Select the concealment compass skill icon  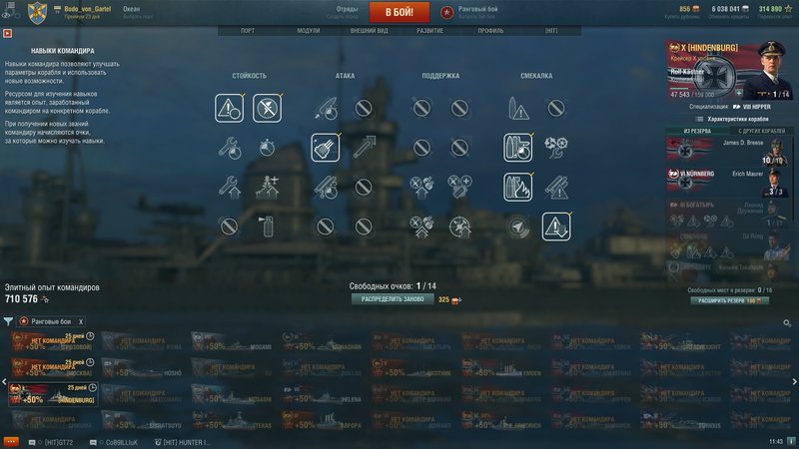point(517,226)
